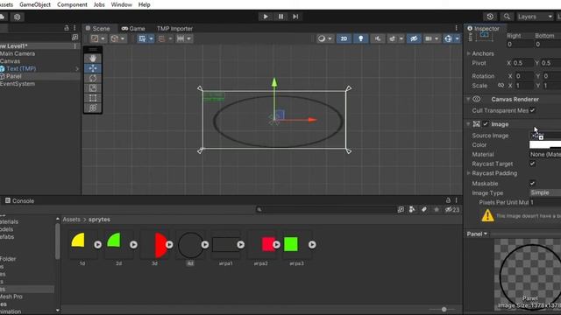Image resolution: width=561 pixels, height=315 pixels.
Task: Open the Inspector tab
Action: [x=483, y=29]
